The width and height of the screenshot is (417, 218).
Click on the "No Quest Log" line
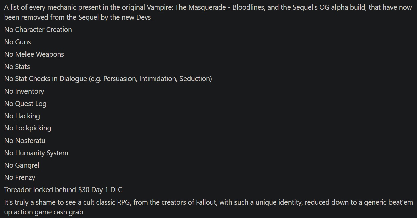click(x=25, y=104)
